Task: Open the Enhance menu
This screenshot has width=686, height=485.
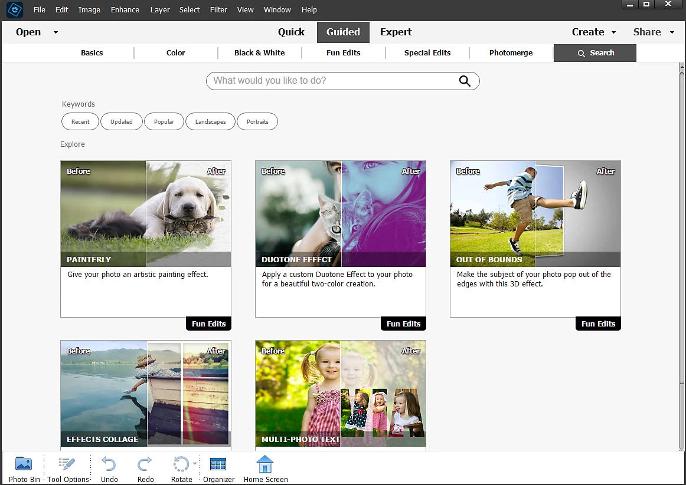Action: coord(125,9)
